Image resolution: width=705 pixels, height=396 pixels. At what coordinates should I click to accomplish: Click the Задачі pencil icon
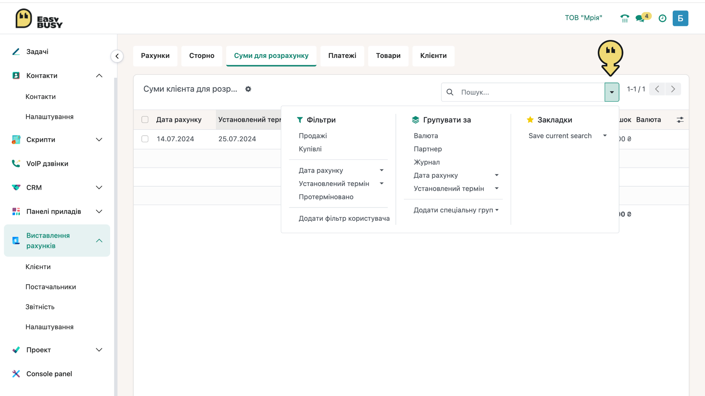16,52
